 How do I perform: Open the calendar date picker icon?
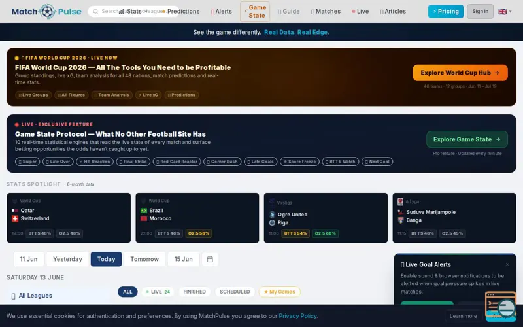pyautogui.click(x=210, y=259)
